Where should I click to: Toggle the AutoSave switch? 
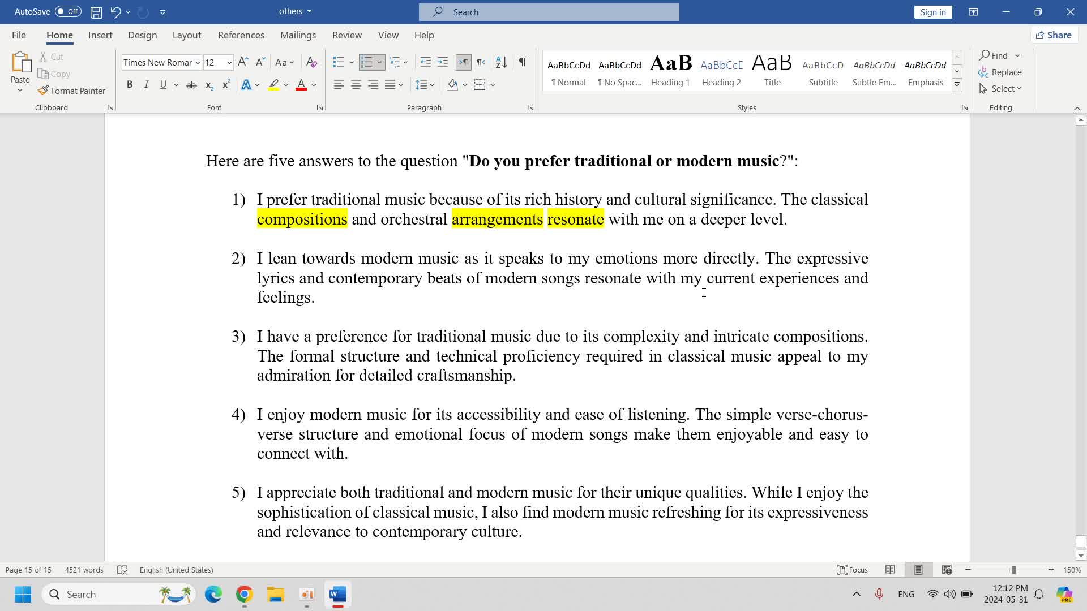(x=68, y=11)
